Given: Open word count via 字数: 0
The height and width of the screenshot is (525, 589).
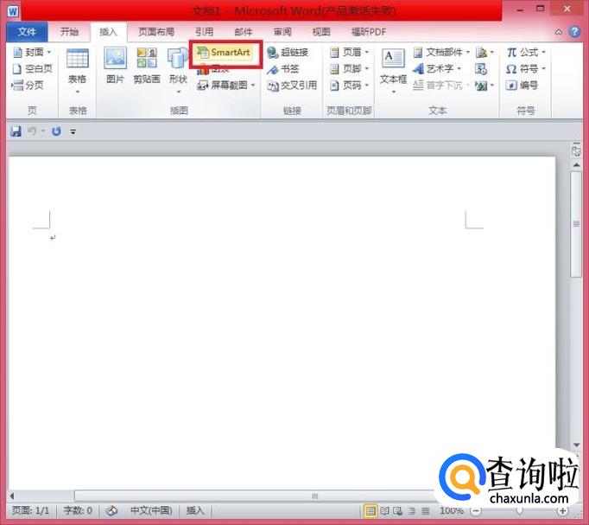Looking at the screenshot, I should click(x=78, y=510).
